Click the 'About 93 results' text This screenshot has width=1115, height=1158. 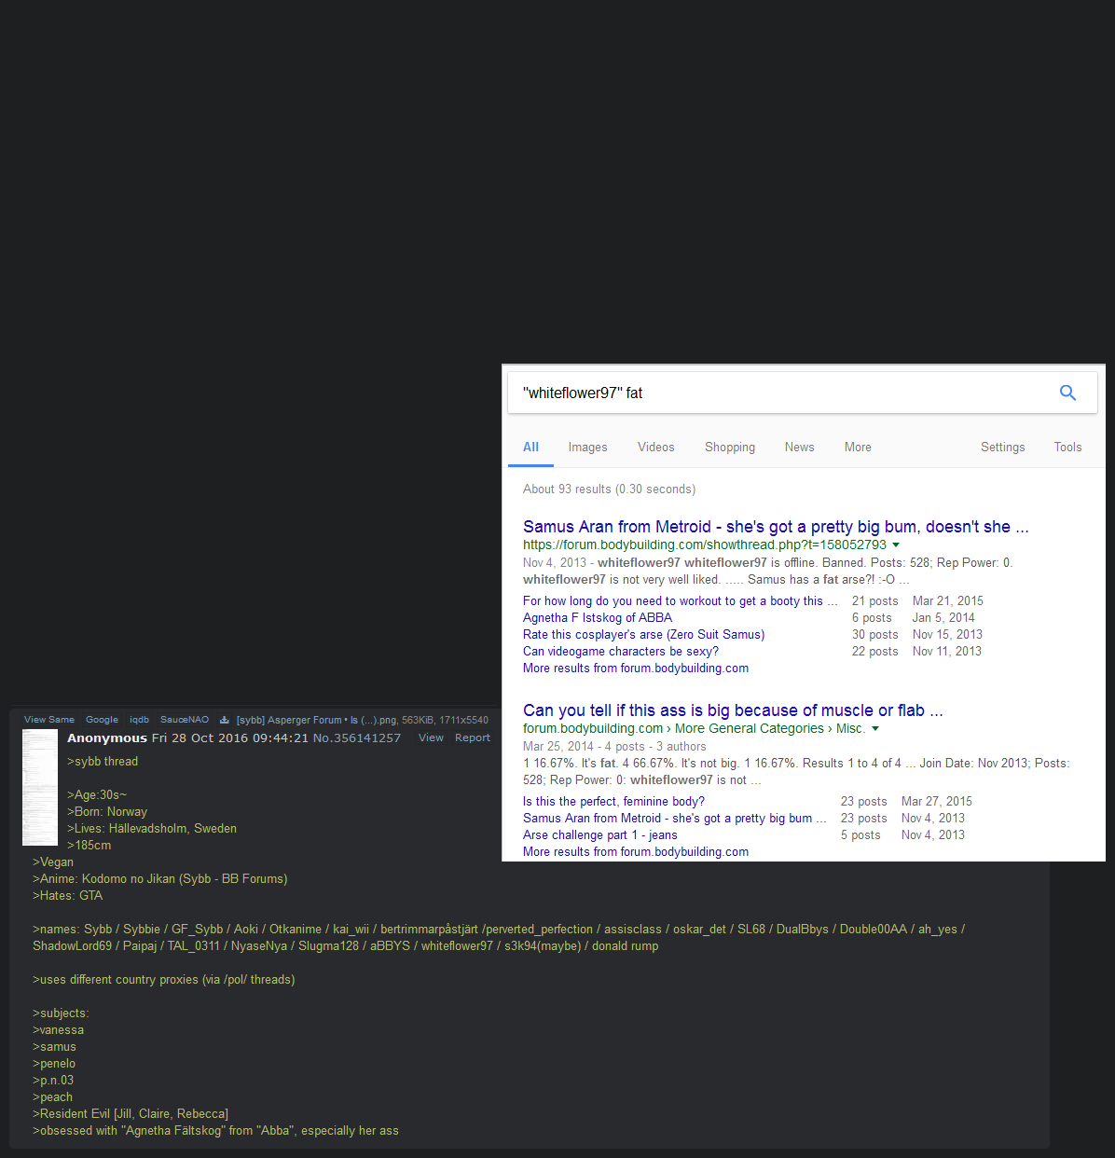point(609,489)
